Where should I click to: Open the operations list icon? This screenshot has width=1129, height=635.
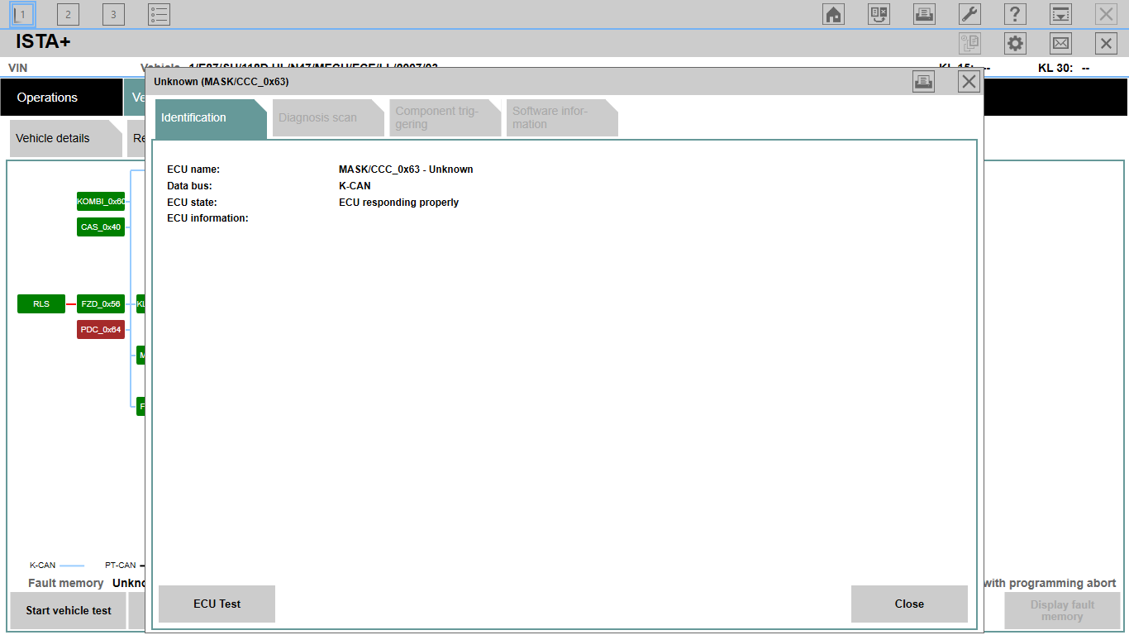[159, 14]
